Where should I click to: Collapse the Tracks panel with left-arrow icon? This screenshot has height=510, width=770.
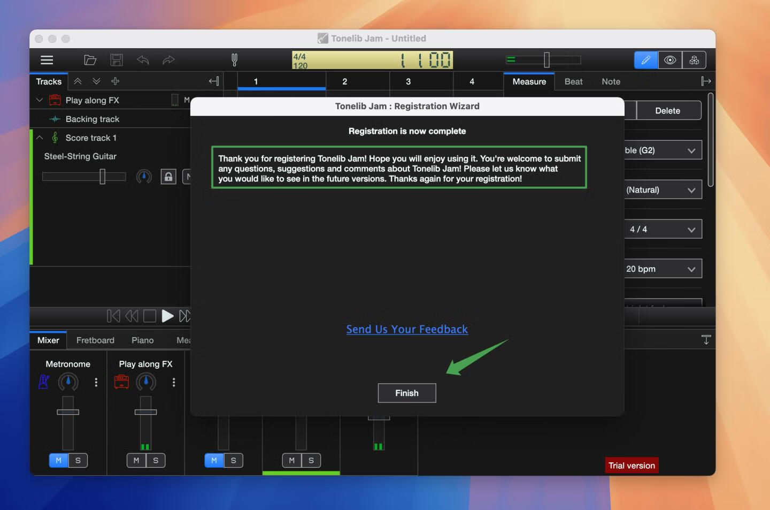click(x=214, y=81)
